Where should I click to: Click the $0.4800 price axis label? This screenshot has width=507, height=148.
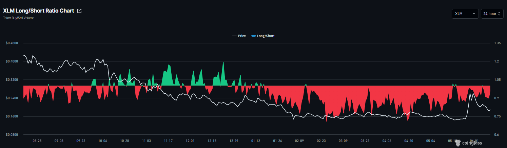pos(12,43)
